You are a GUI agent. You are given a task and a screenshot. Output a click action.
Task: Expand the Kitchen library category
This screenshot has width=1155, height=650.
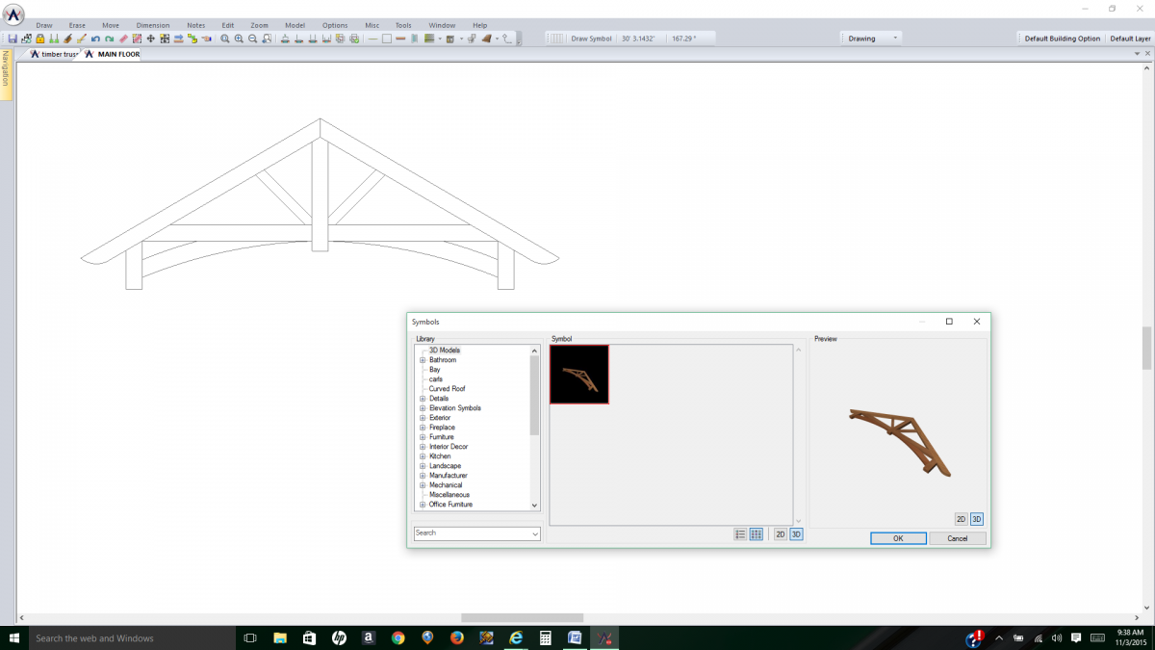(x=423, y=455)
